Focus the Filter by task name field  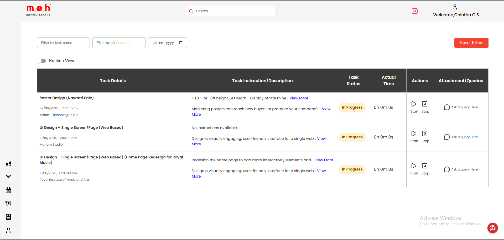coord(63,43)
